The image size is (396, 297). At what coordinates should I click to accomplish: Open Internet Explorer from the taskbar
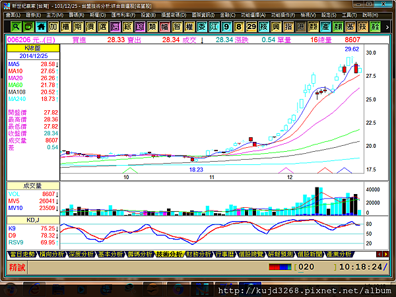[x=34, y=289]
